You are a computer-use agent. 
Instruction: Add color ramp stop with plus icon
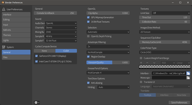click(141, 63)
